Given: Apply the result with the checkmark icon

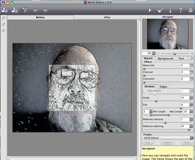Looking at the screenshot, I should pyautogui.click(x=160, y=10).
